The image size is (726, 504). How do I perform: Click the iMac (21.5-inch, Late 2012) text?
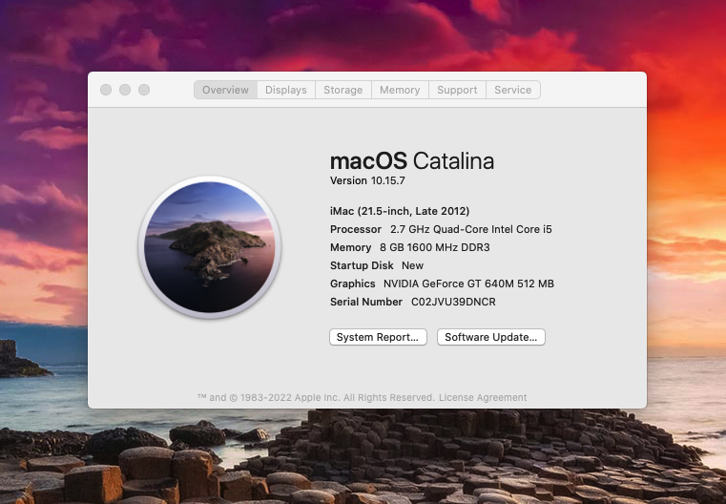coord(400,211)
